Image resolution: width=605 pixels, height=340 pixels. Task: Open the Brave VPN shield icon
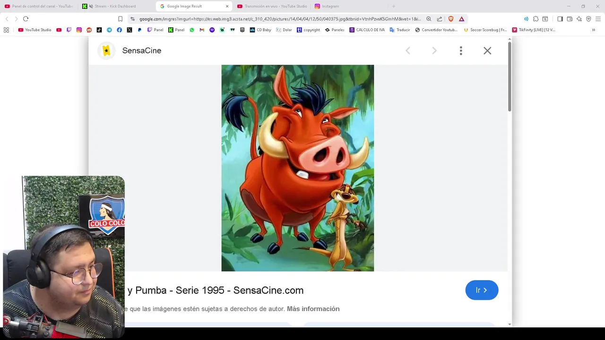pyautogui.click(x=588, y=19)
